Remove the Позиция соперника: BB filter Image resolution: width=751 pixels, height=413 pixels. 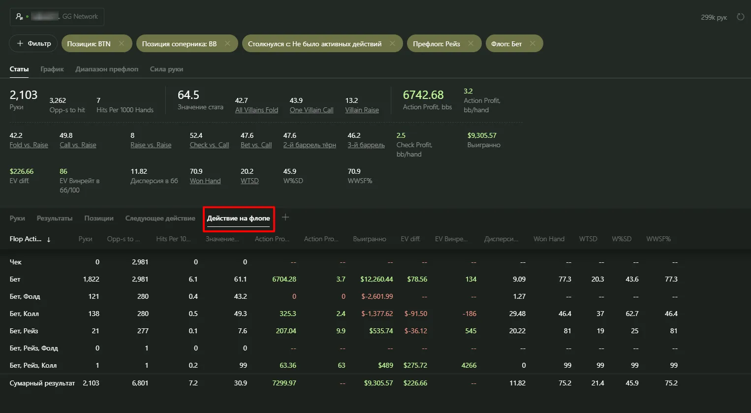point(227,44)
